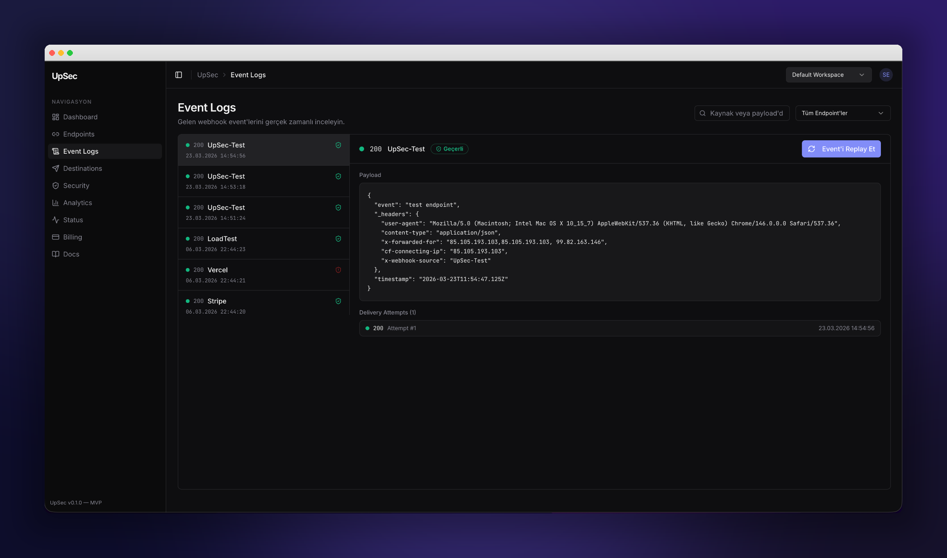The image size is (947, 558).
Task: Click the Event'i Replay Et button
Action: pyautogui.click(x=841, y=149)
